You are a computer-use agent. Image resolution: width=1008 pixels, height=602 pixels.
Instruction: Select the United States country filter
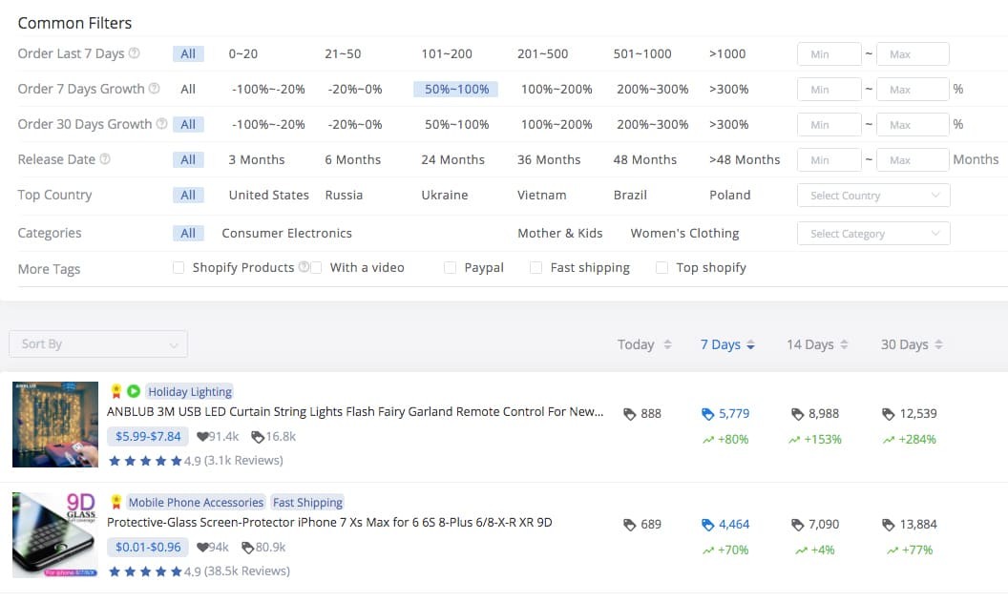(269, 195)
